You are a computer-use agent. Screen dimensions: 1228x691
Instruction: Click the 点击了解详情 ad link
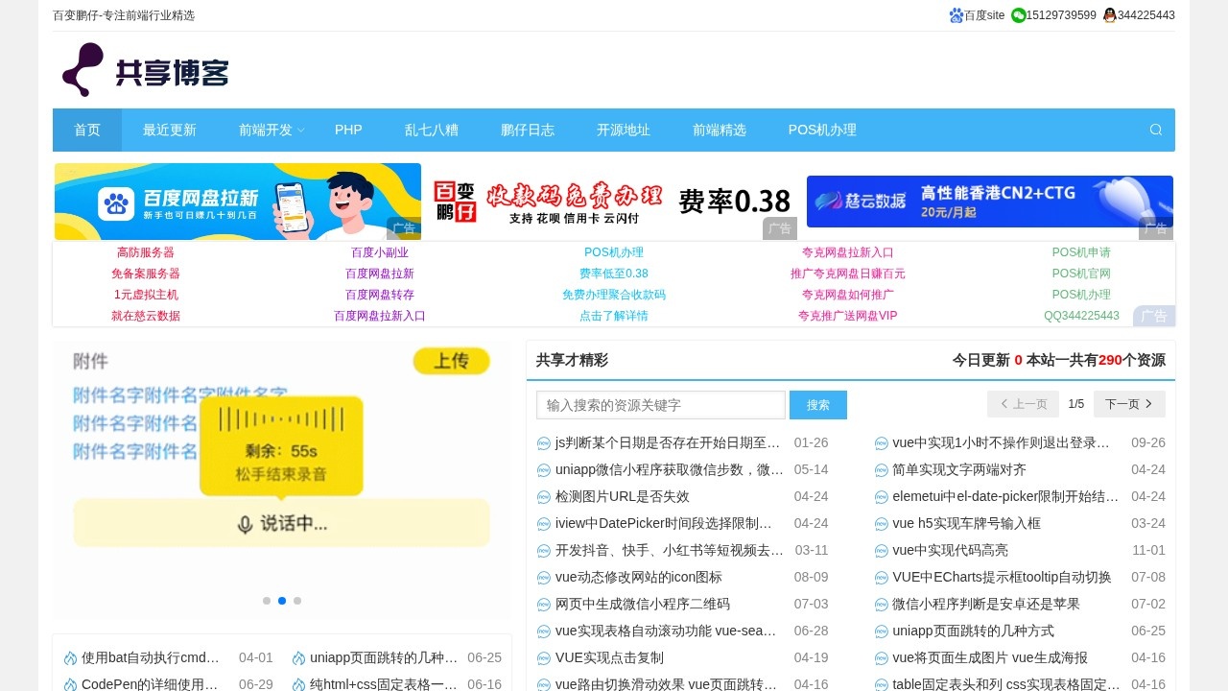coord(614,316)
